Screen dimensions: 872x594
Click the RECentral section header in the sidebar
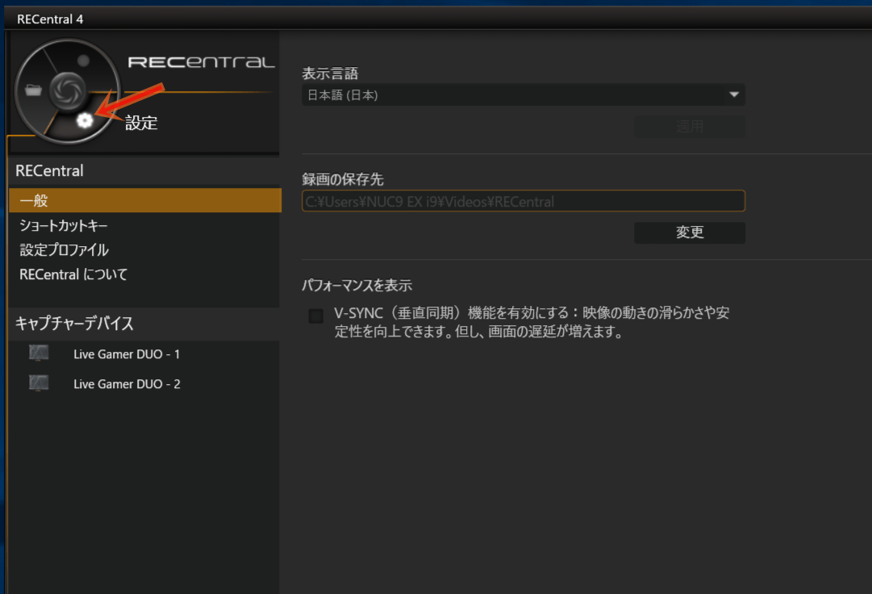coord(49,171)
